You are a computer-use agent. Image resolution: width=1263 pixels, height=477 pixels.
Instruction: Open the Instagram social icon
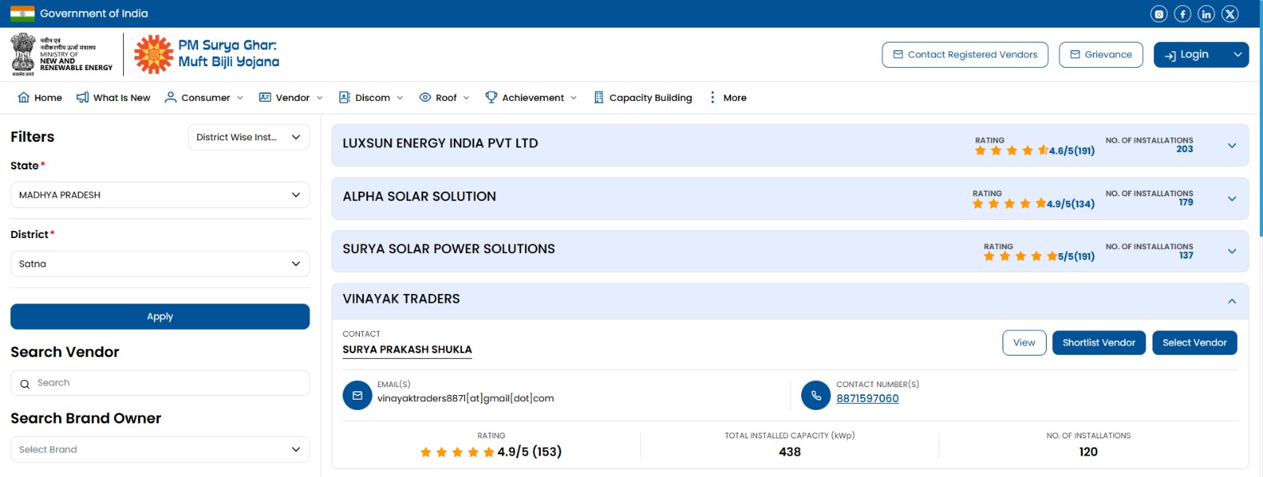[1159, 13]
